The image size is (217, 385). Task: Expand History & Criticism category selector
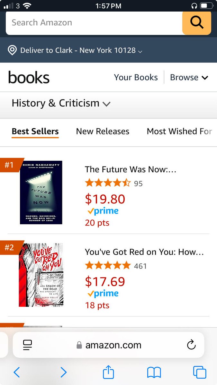61,103
